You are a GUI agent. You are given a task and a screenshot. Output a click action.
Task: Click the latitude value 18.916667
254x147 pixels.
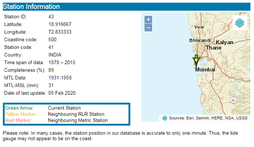tap(60, 24)
